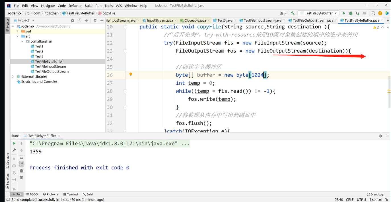Go down the stack trace in Run panel
391x202 pixels.
21,150
